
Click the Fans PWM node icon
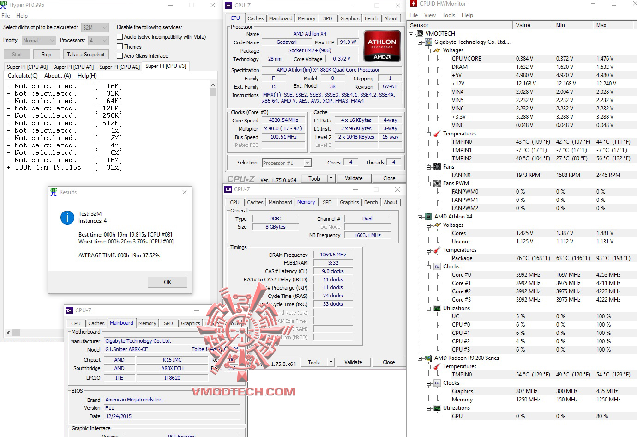coord(437,183)
